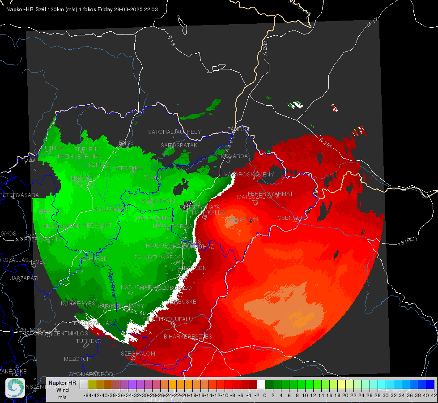
Task: Select the CSENGER label
Action: pyautogui.click(x=291, y=218)
